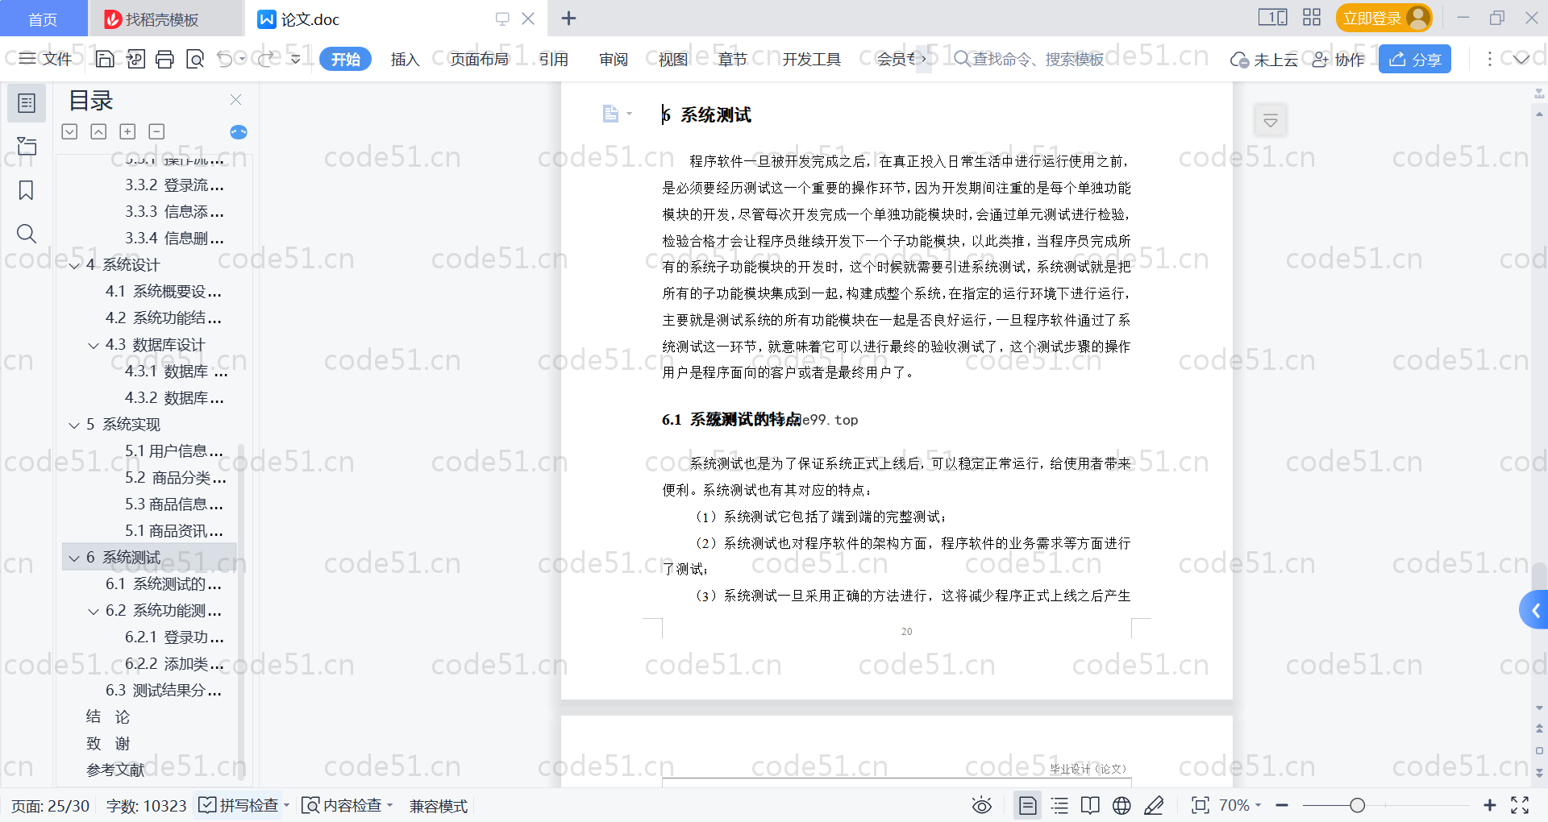This screenshot has width=1548, height=822.
Task: Click the fit-page icon near zoom percentage
Action: (1201, 805)
